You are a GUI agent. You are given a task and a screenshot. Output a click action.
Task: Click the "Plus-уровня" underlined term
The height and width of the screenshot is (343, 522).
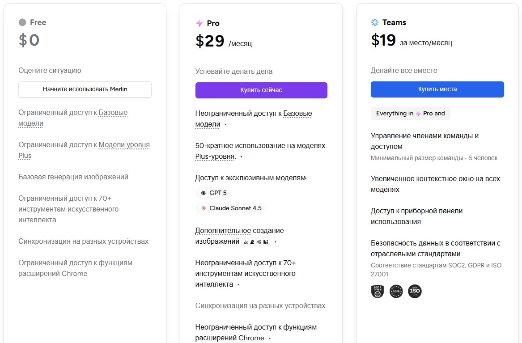[215, 157]
